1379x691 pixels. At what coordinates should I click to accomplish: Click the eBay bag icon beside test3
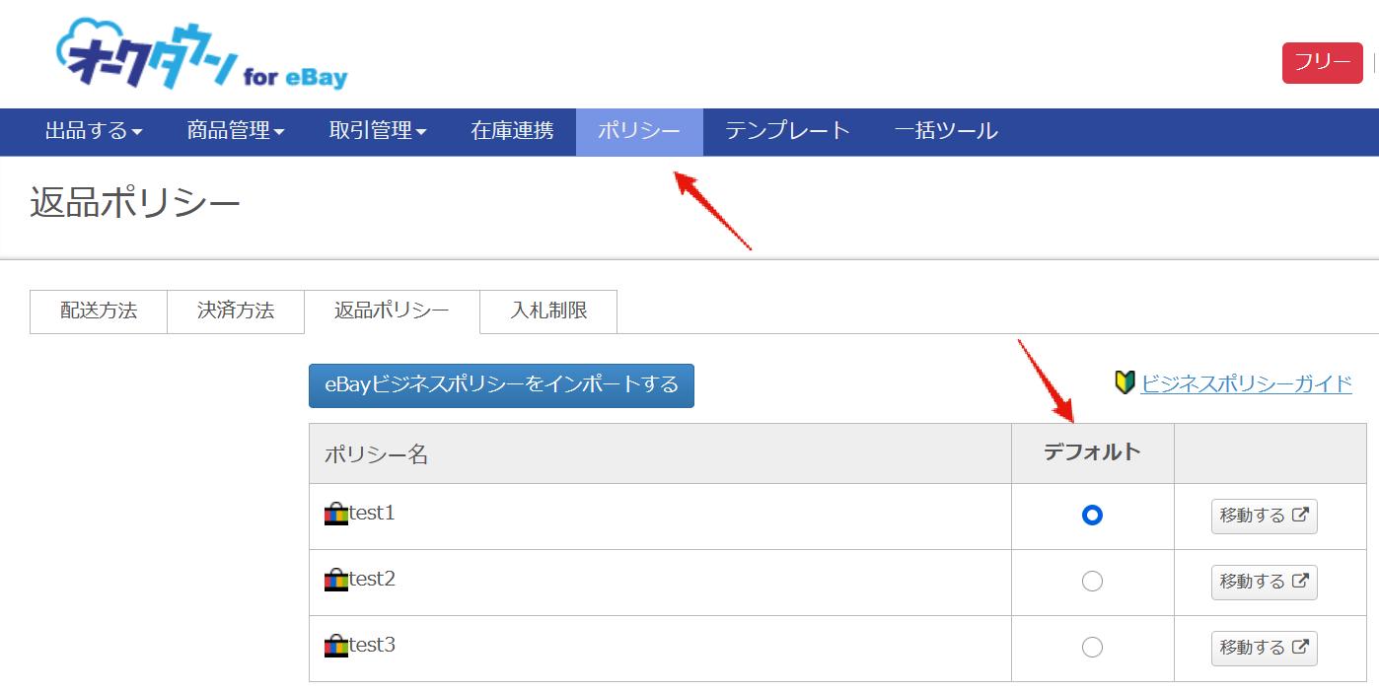(336, 647)
